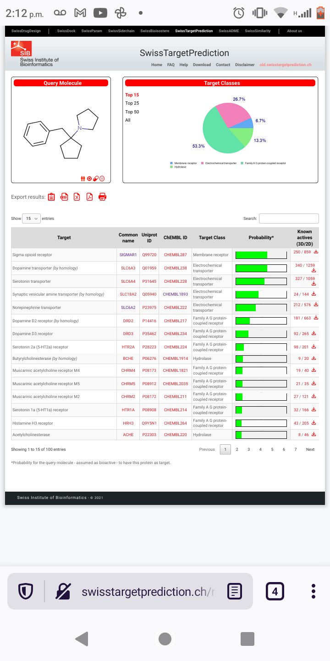Sort table by Target Class column header

pos(212,238)
